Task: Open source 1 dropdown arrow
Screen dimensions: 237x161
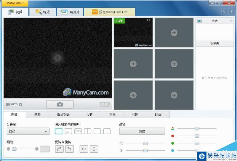Action: click(x=150, y=20)
